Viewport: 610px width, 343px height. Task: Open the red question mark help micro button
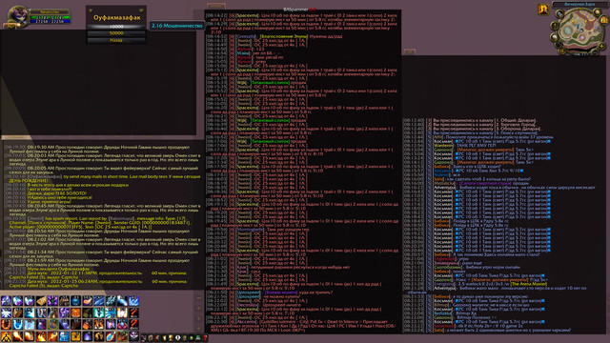coord(205,338)
